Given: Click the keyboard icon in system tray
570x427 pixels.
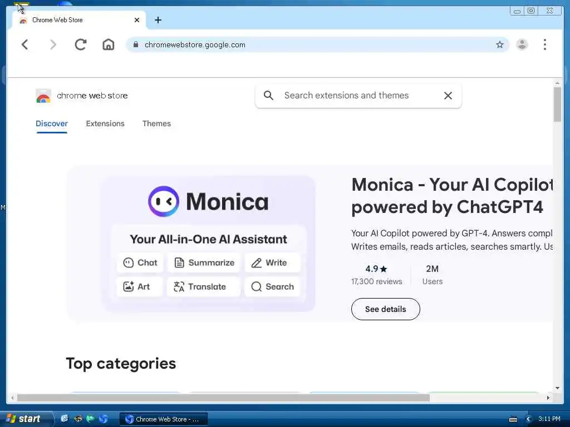Looking at the screenshot, I should [513, 419].
